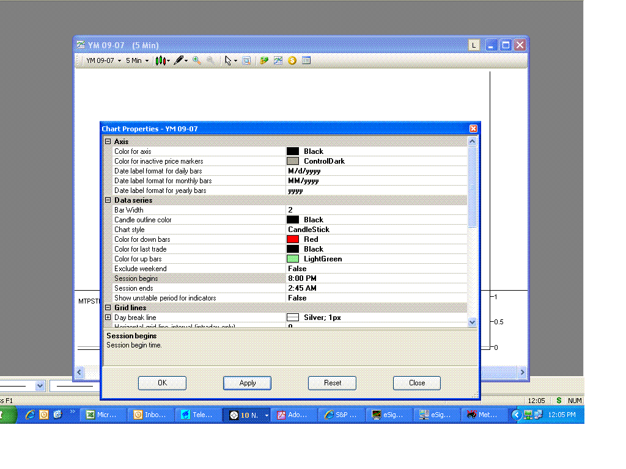
Task: Click the Reset button
Action: (332, 383)
